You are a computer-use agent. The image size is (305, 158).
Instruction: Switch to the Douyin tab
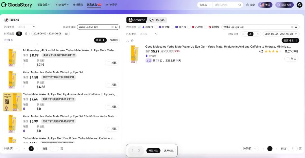pos(157,20)
